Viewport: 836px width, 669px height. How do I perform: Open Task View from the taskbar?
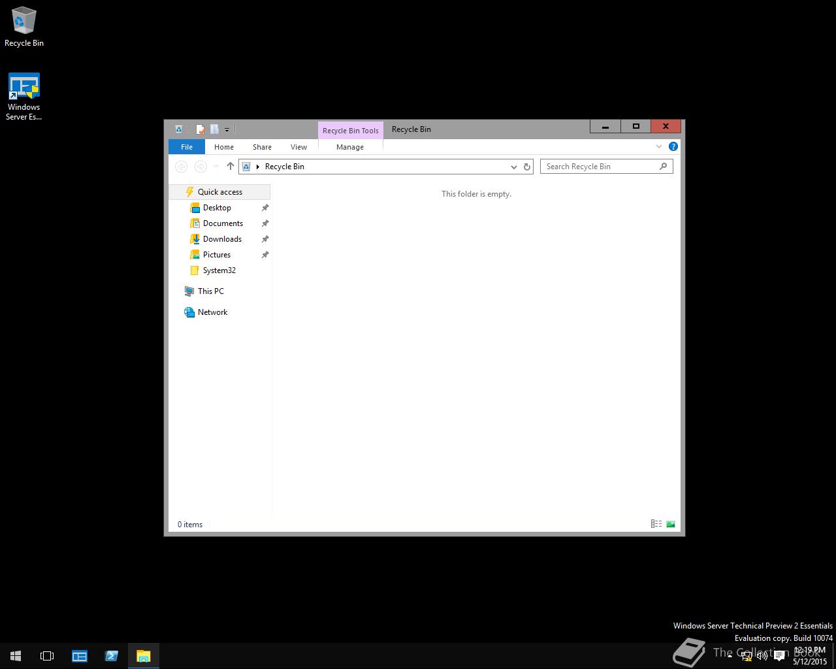click(x=47, y=656)
